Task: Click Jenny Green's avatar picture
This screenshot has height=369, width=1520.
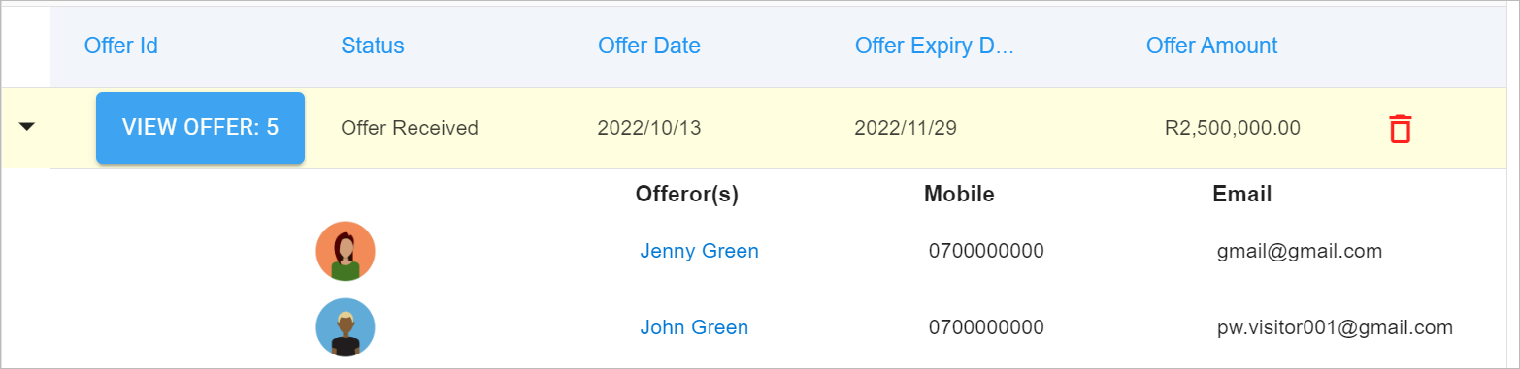Action: [x=346, y=251]
